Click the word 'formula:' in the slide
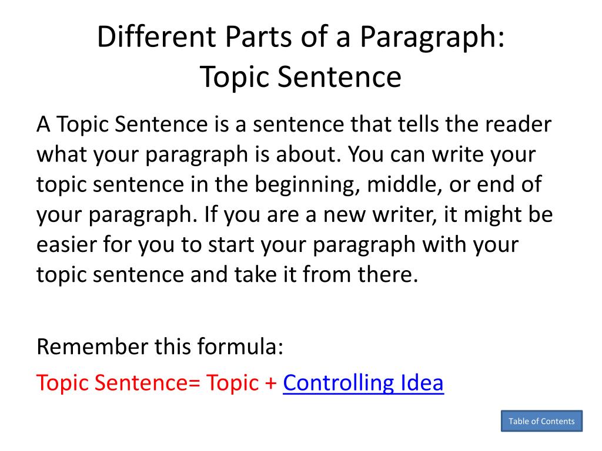The width and height of the screenshot is (602, 451). tap(240, 346)
